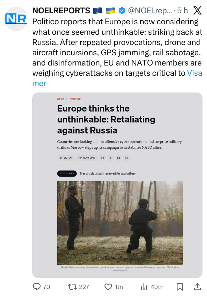Image resolution: width=207 pixels, height=296 pixels.
Task: Open the NOELREPORTS display name
Action: point(61,10)
